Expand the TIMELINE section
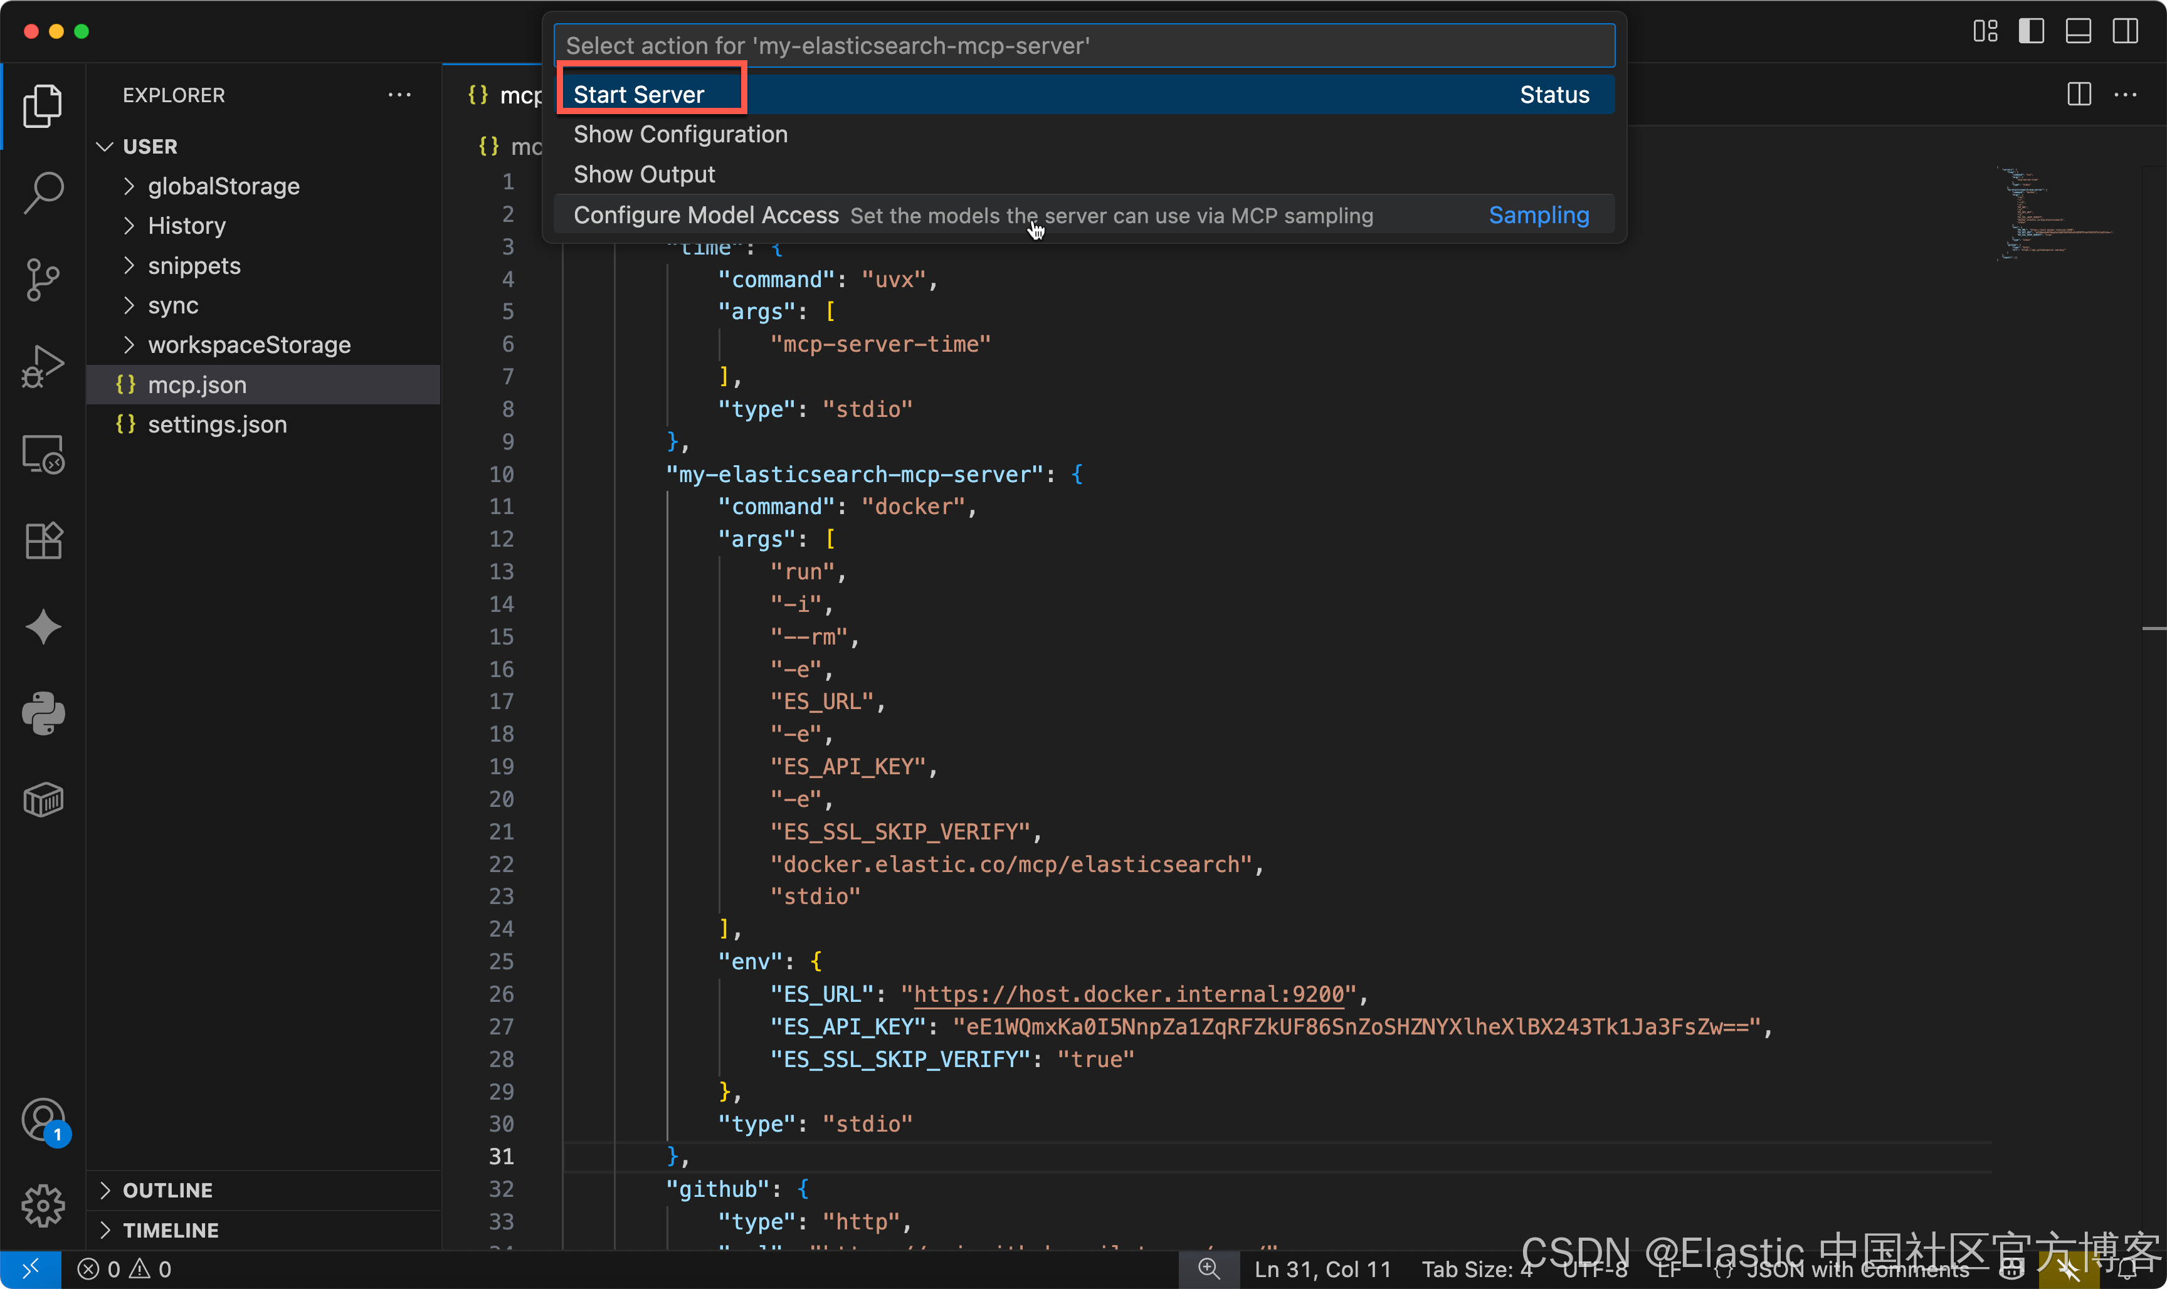This screenshot has width=2167, height=1289. [264, 1230]
